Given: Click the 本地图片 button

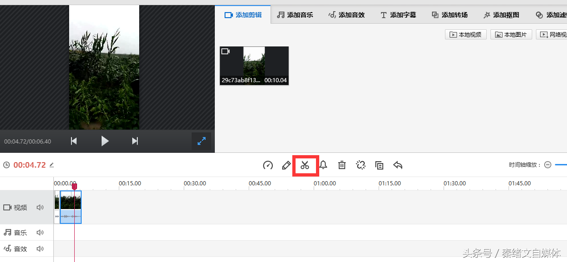Looking at the screenshot, I should point(511,34).
